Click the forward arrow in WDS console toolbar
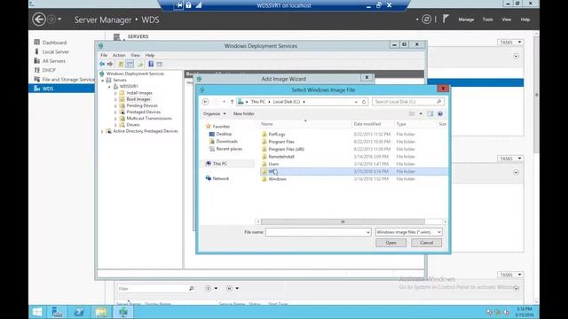Image resolution: width=568 pixels, height=319 pixels. click(110, 64)
